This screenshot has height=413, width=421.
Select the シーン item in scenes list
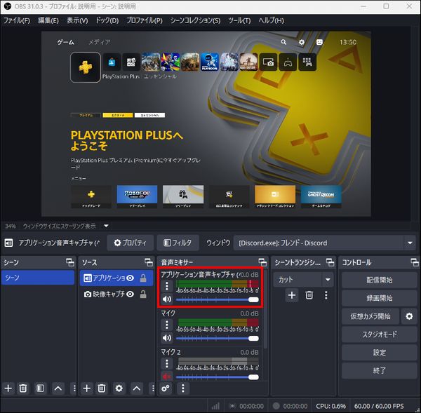38,278
